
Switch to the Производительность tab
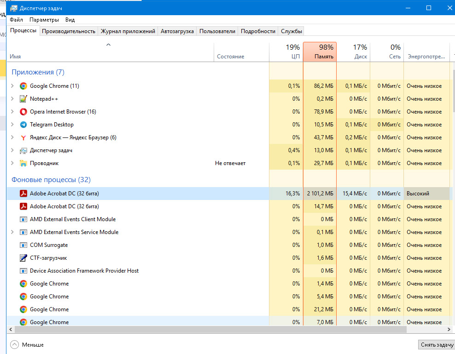pos(69,31)
